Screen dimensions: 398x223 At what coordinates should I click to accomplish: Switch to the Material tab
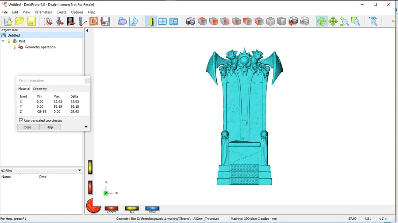[24, 89]
